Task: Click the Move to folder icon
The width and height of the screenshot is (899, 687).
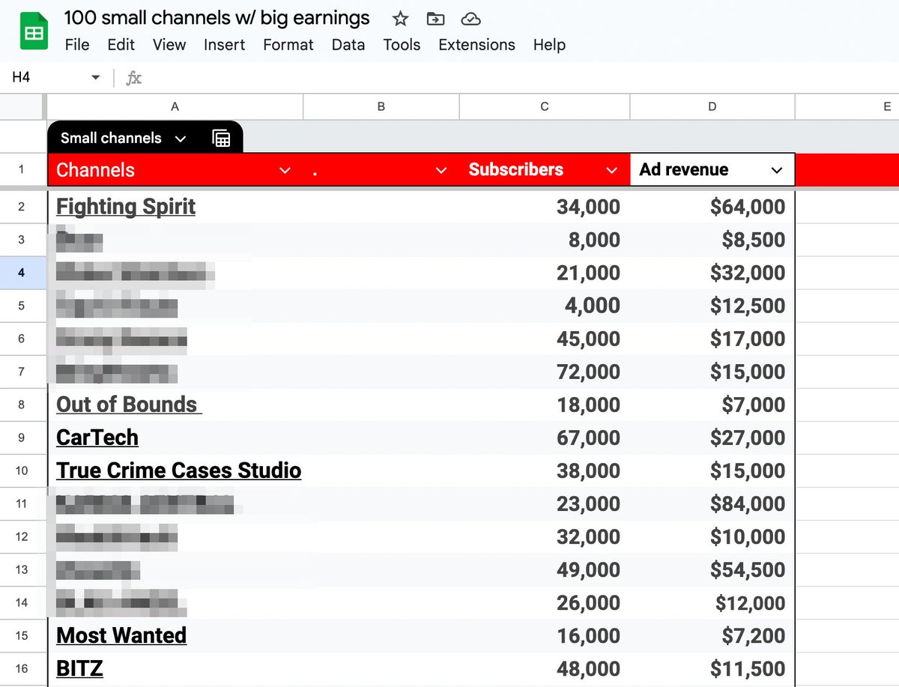Action: tap(435, 19)
